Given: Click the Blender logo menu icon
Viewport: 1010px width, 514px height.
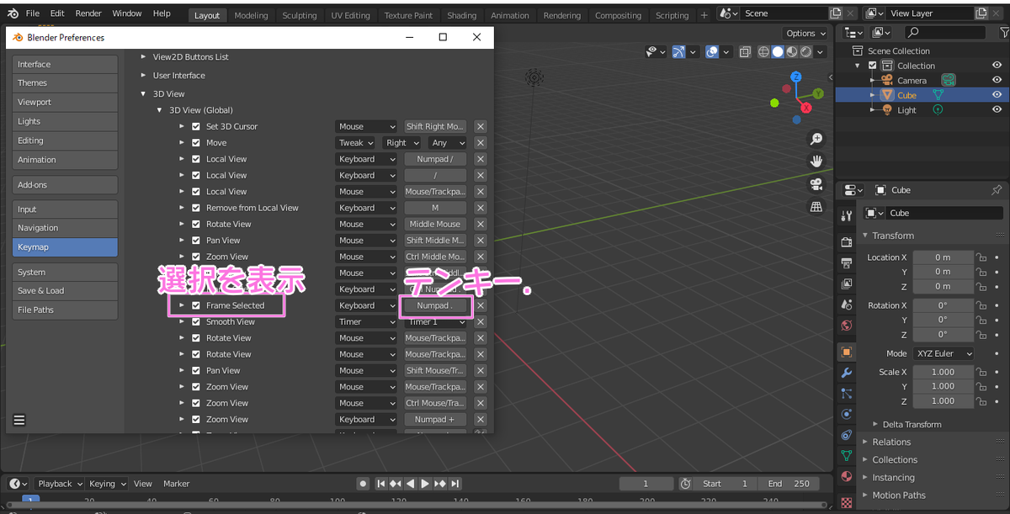Looking at the screenshot, I should tap(13, 13).
